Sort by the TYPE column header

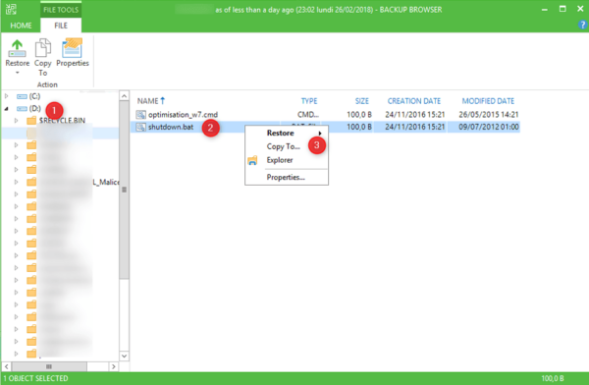point(309,101)
